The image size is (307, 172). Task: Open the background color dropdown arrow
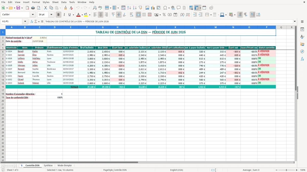point(90,15)
